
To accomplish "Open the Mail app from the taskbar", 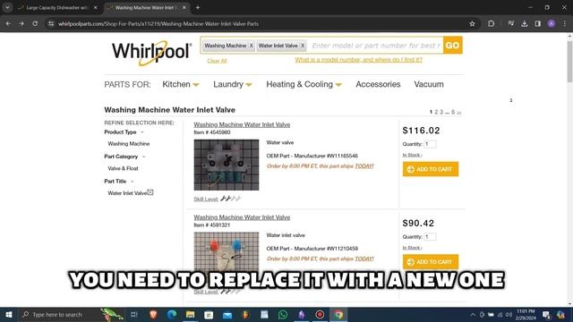I will tap(227, 314).
